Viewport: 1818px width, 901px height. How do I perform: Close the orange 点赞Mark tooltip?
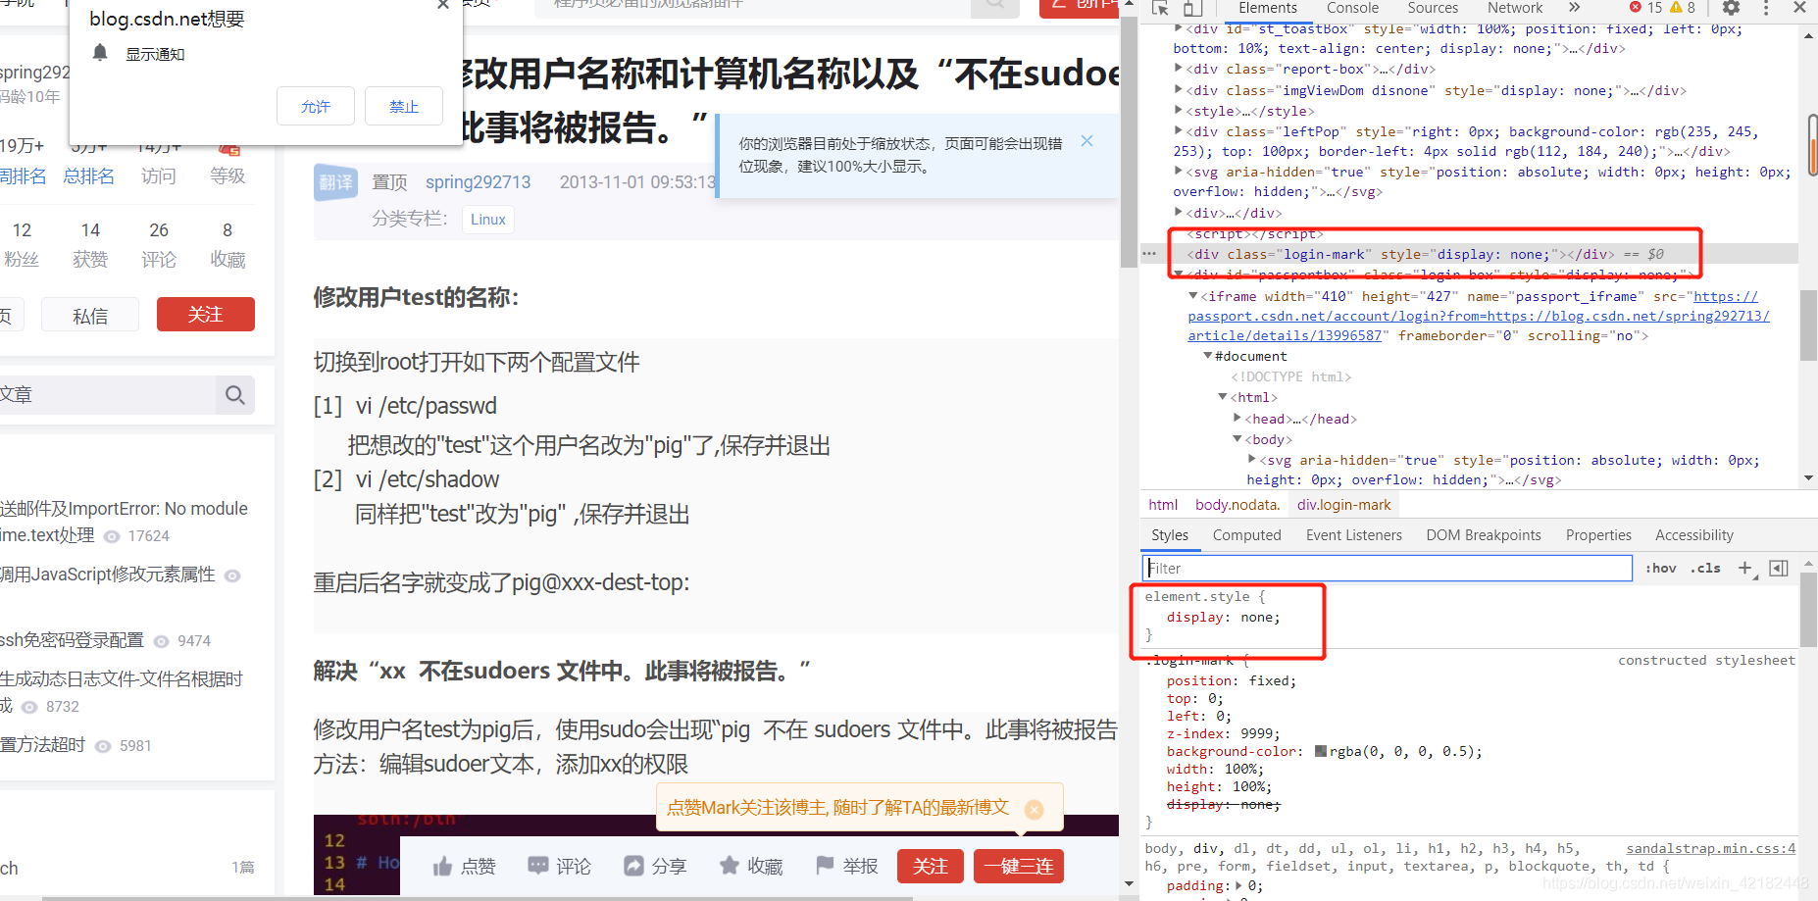tap(1034, 809)
